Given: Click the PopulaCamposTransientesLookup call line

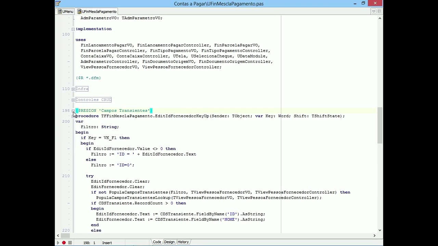Looking at the screenshot, I should [x=209, y=198].
